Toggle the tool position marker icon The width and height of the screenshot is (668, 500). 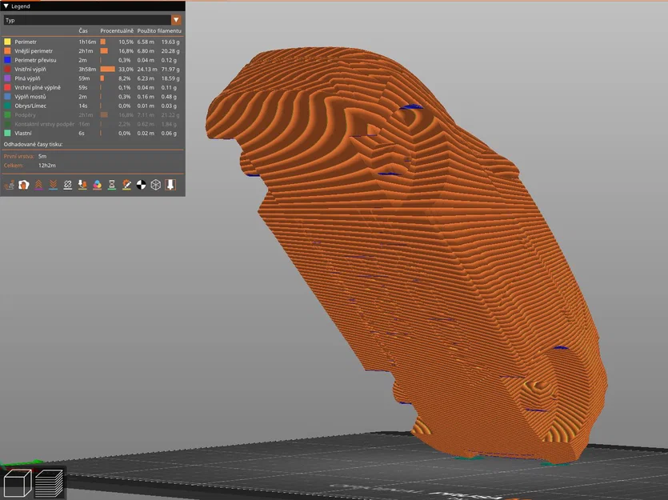[x=169, y=184]
